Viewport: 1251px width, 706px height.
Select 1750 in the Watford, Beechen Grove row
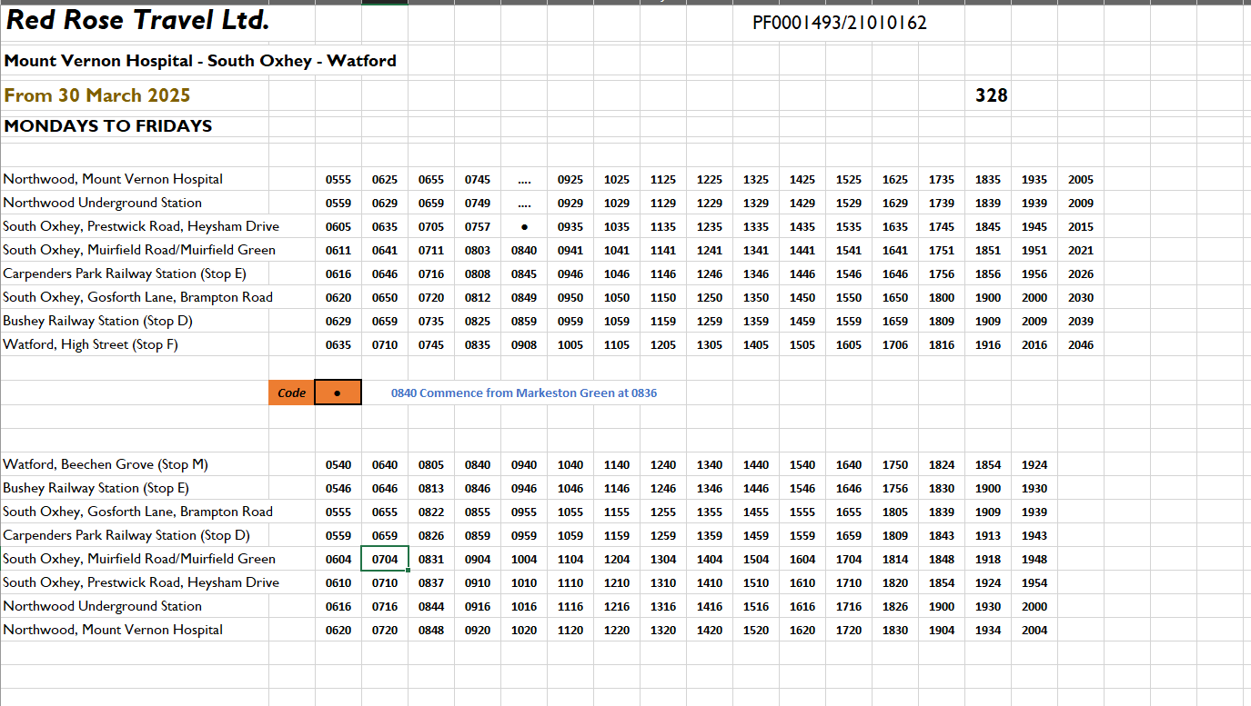(x=895, y=465)
